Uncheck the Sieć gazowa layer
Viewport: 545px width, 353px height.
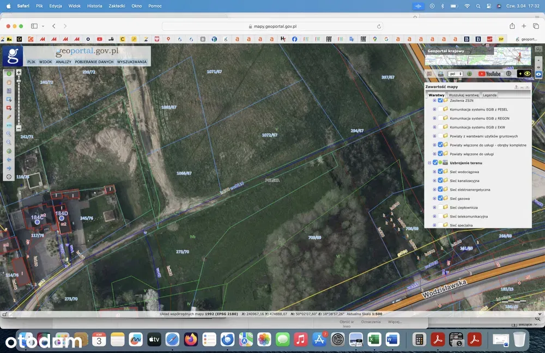(x=440, y=198)
